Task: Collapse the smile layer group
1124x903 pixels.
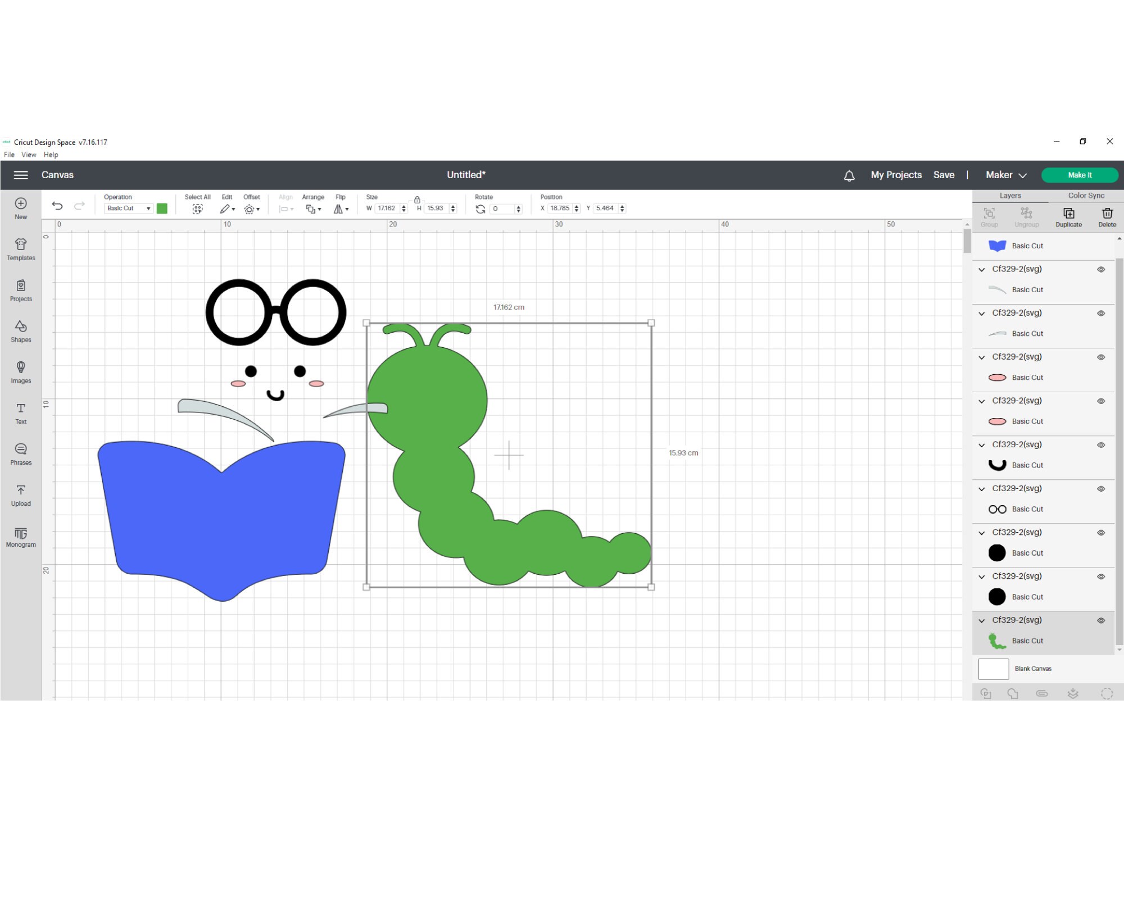Action: click(x=981, y=445)
